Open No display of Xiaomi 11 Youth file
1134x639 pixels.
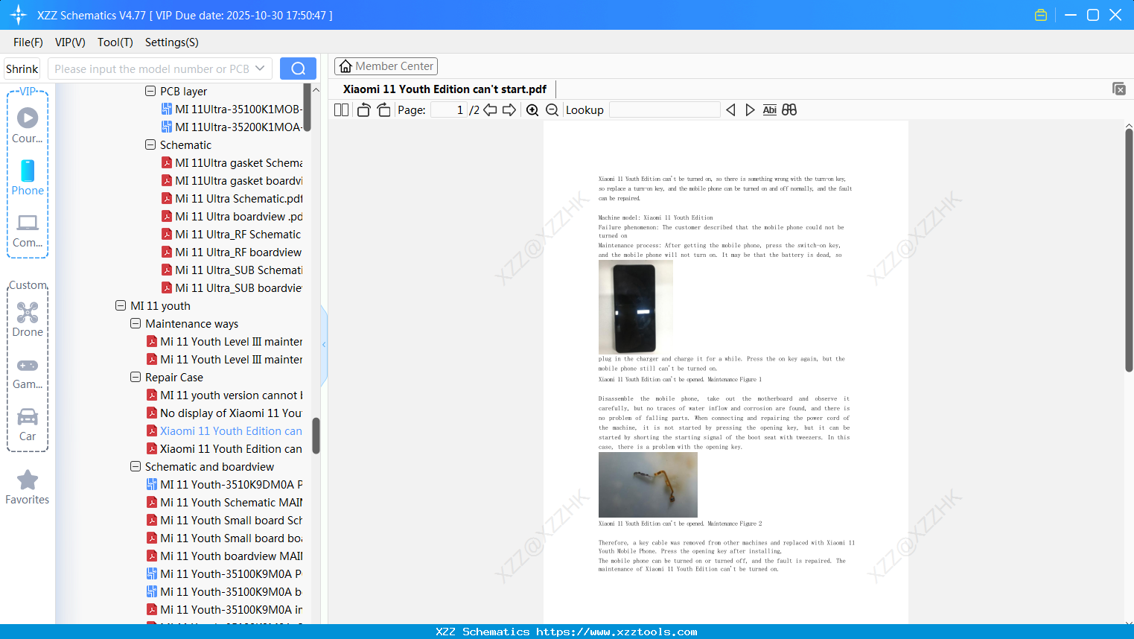[225, 413]
